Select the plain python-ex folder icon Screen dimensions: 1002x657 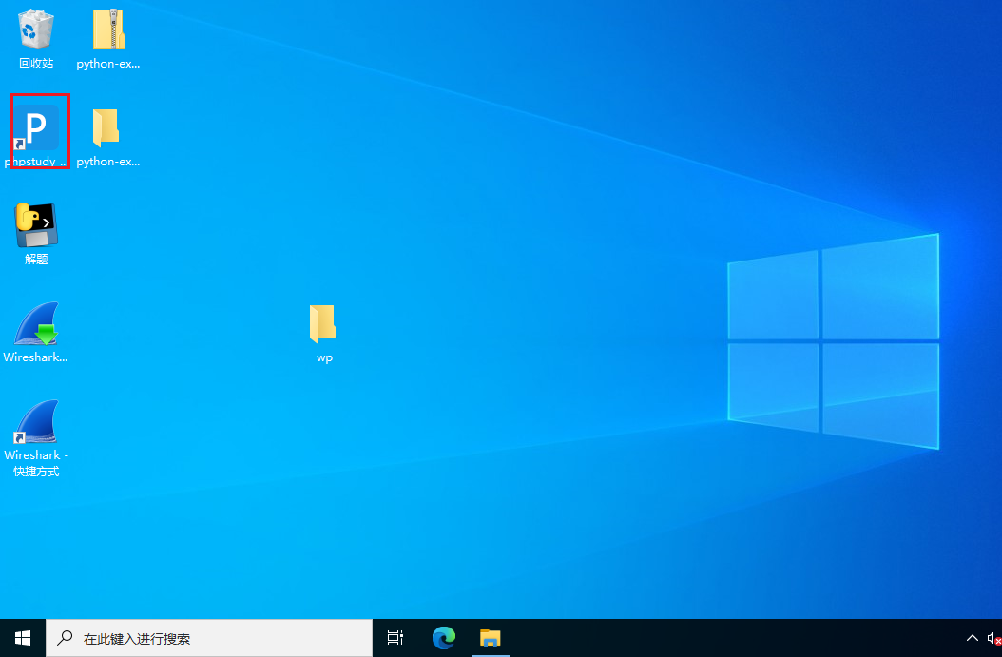coord(106,127)
